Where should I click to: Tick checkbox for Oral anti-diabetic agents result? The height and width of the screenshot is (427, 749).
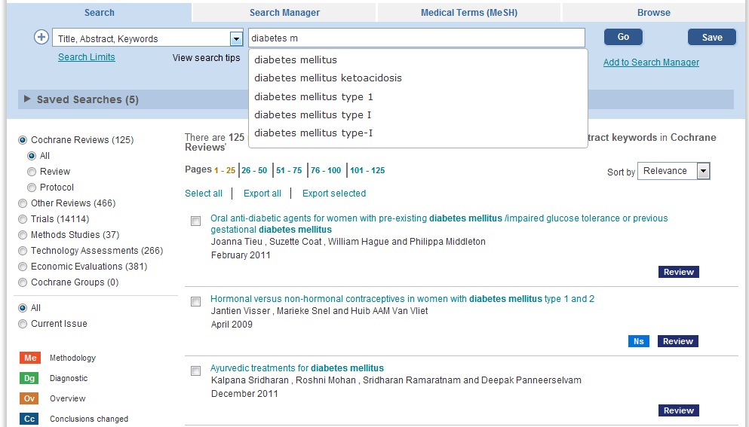click(x=196, y=221)
